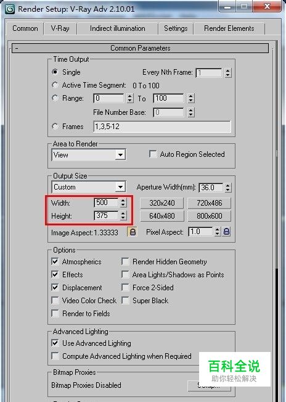The height and width of the screenshot is (402, 286).
Task: Click the Width field showing 500
Action: click(106, 203)
